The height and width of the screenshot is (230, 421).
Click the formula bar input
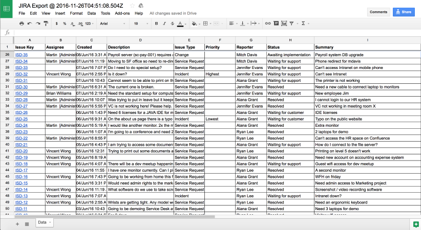tap(217, 33)
